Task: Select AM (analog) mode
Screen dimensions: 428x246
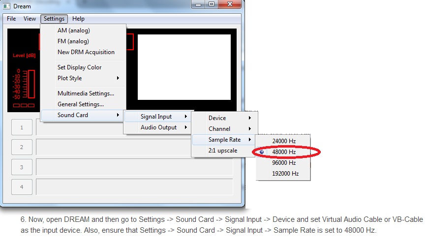Action: (x=83, y=31)
